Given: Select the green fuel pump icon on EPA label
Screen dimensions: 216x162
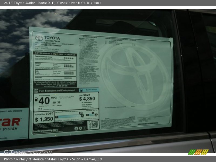Looking at the screenshot, I should 36,100.
